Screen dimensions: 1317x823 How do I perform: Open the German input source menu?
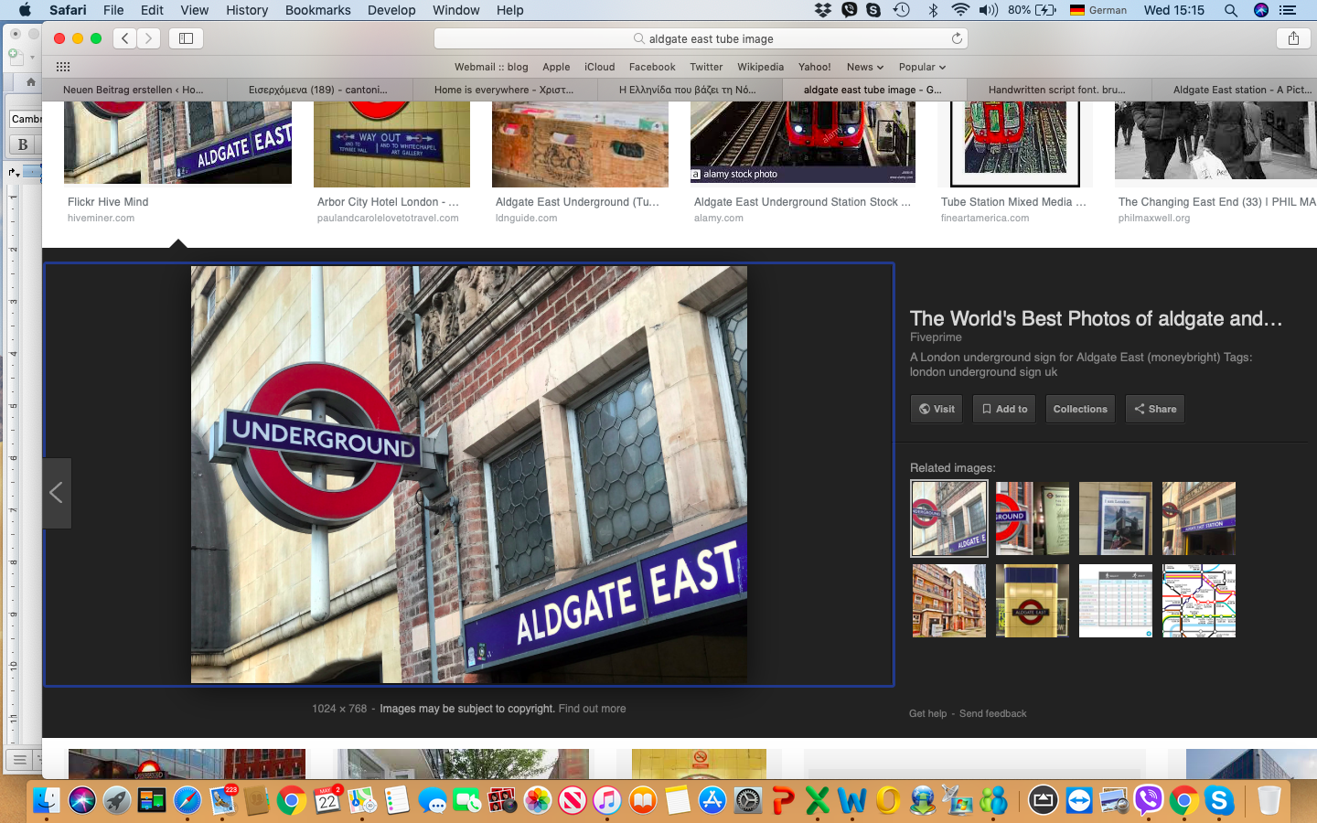point(1098,10)
